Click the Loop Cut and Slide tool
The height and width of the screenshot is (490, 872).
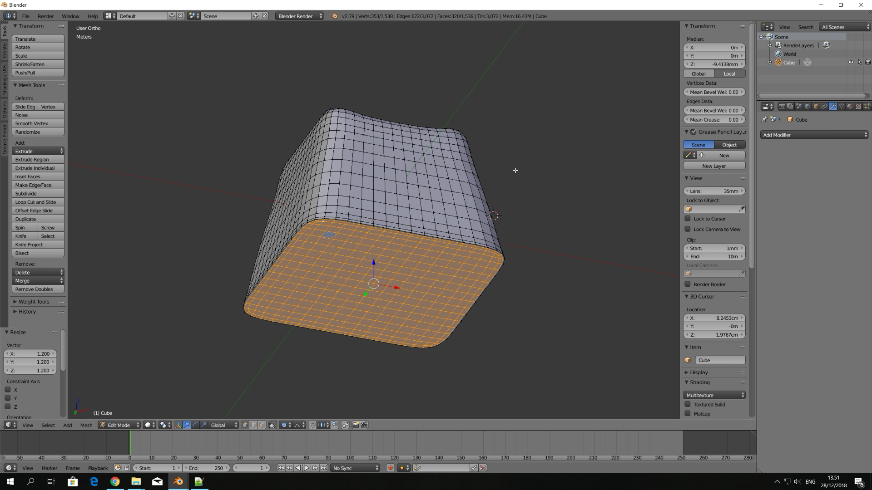point(35,202)
